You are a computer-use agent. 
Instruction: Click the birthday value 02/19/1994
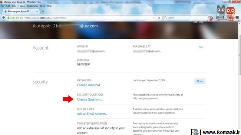[x=84, y=64]
